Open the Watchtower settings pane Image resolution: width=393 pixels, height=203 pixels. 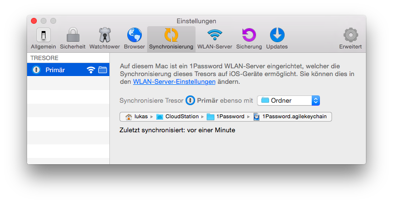[x=105, y=38]
